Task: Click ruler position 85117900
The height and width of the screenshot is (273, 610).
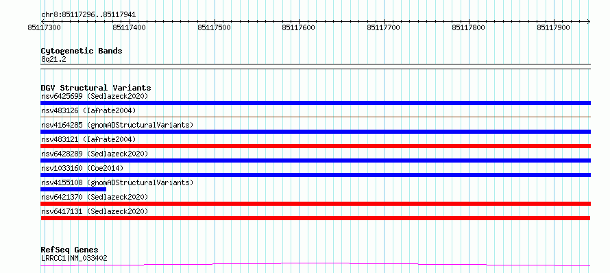Action: [x=553, y=27]
